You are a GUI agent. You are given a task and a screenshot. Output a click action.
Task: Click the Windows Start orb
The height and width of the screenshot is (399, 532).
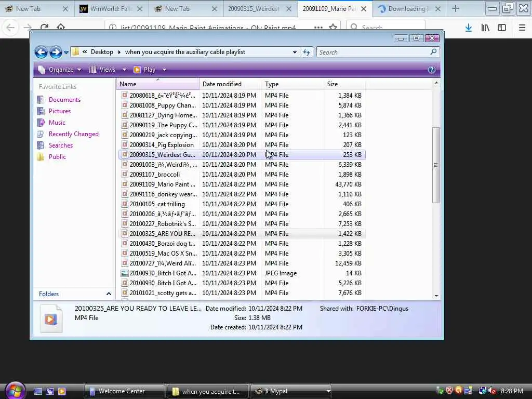coord(15,391)
